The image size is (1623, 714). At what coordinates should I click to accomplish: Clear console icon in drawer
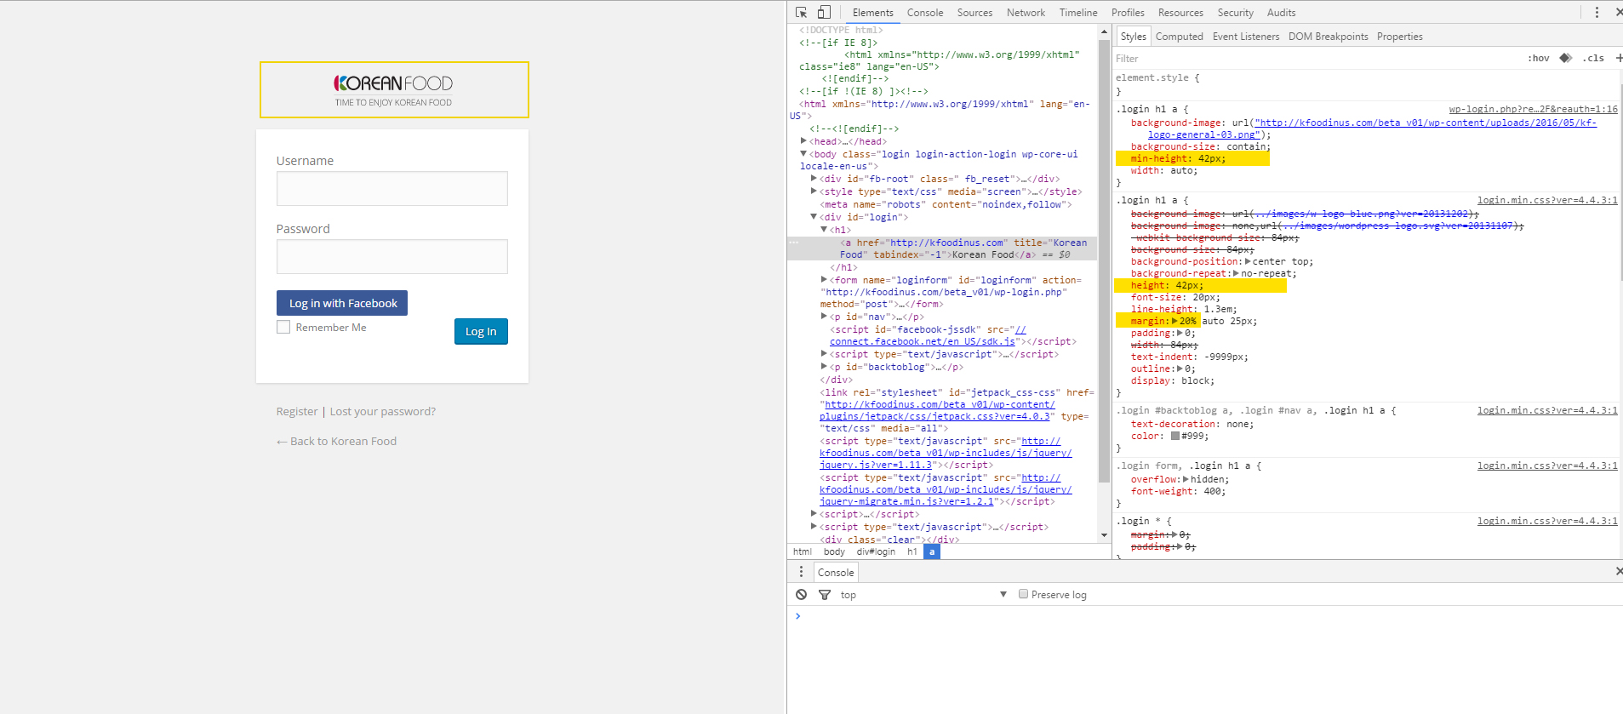pyautogui.click(x=801, y=594)
